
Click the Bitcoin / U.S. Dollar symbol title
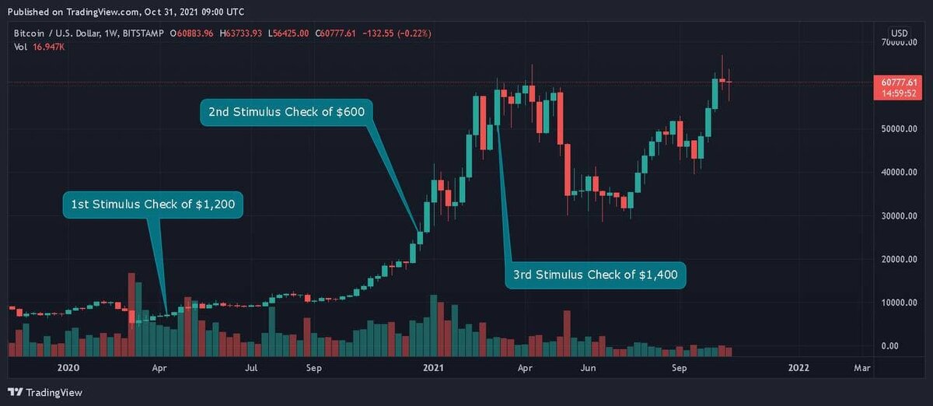[66, 33]
